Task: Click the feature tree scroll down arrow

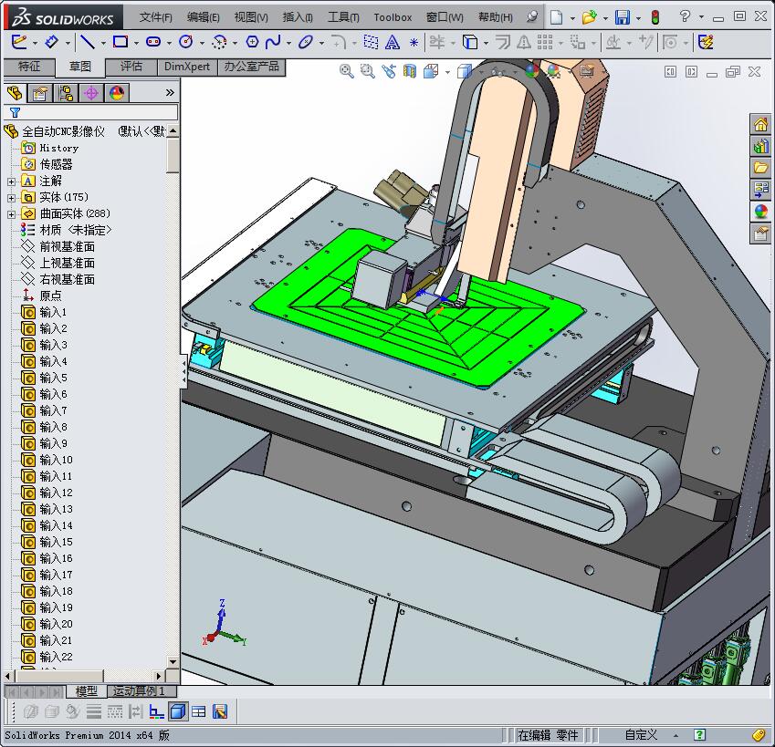Action: pyautogui.click(x=173, y=661)
